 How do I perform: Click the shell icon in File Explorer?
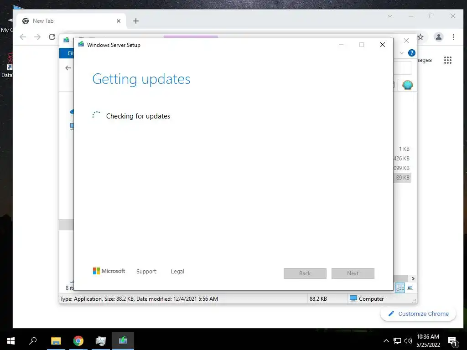pos(408,85)
